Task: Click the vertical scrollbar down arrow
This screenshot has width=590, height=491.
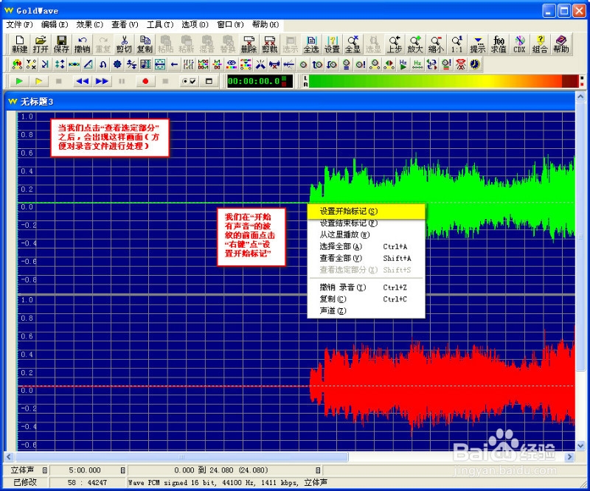Action: pos(580,445)
